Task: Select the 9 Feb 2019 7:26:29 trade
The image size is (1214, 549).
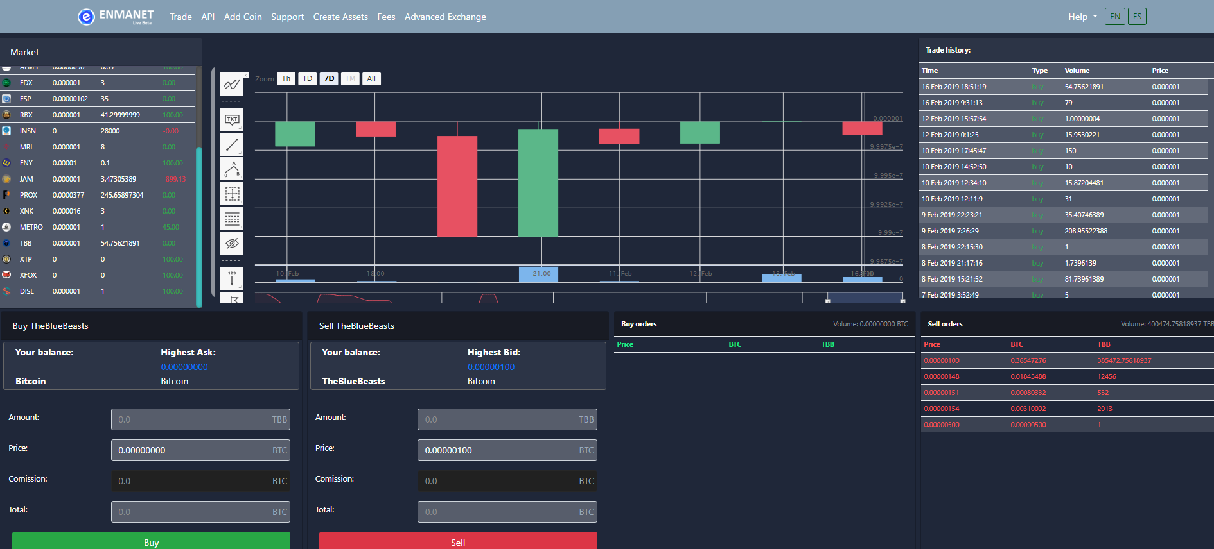Action: tap(1064, 231)
